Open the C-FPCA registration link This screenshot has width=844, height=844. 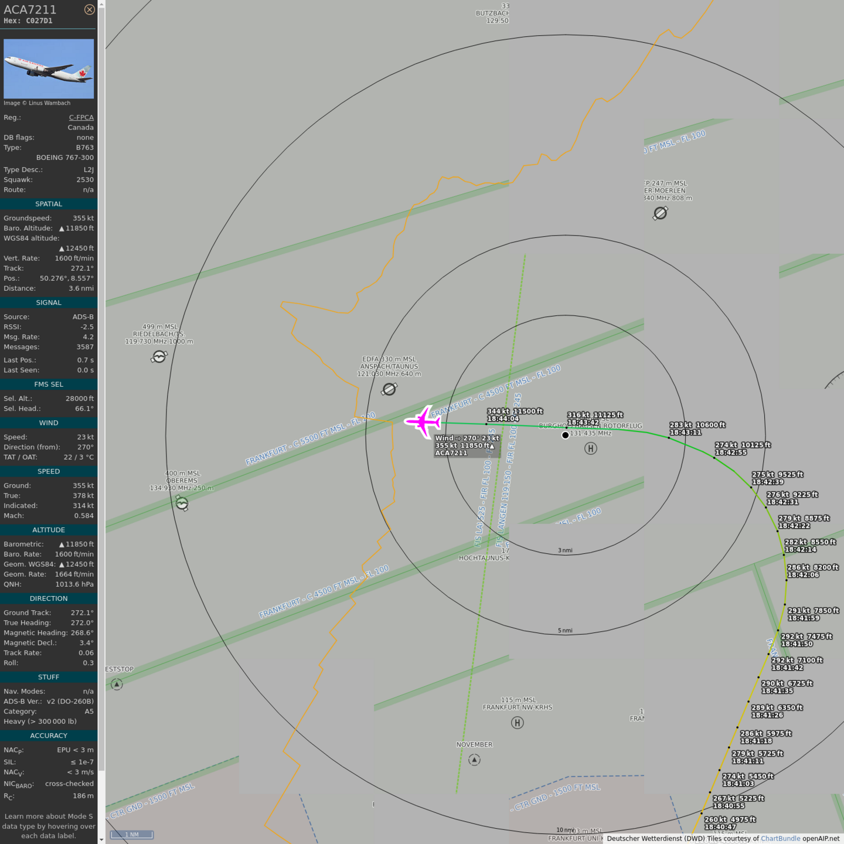81,117
